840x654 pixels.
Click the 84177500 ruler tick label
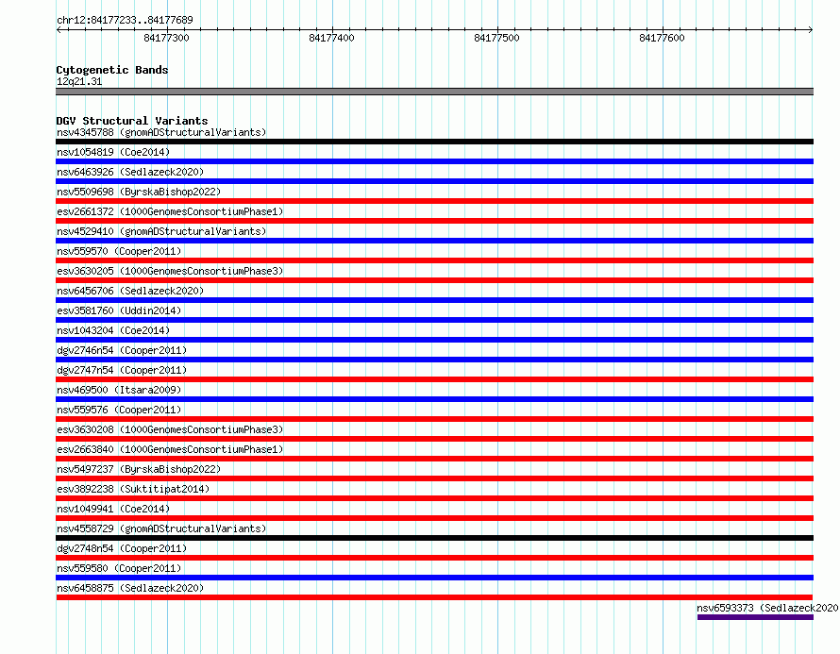[496, 38]
